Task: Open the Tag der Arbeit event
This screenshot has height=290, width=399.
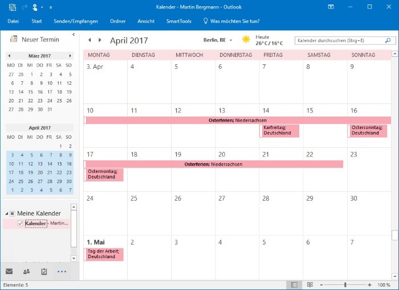Action: pyautogui.click(x=104, y=254)
